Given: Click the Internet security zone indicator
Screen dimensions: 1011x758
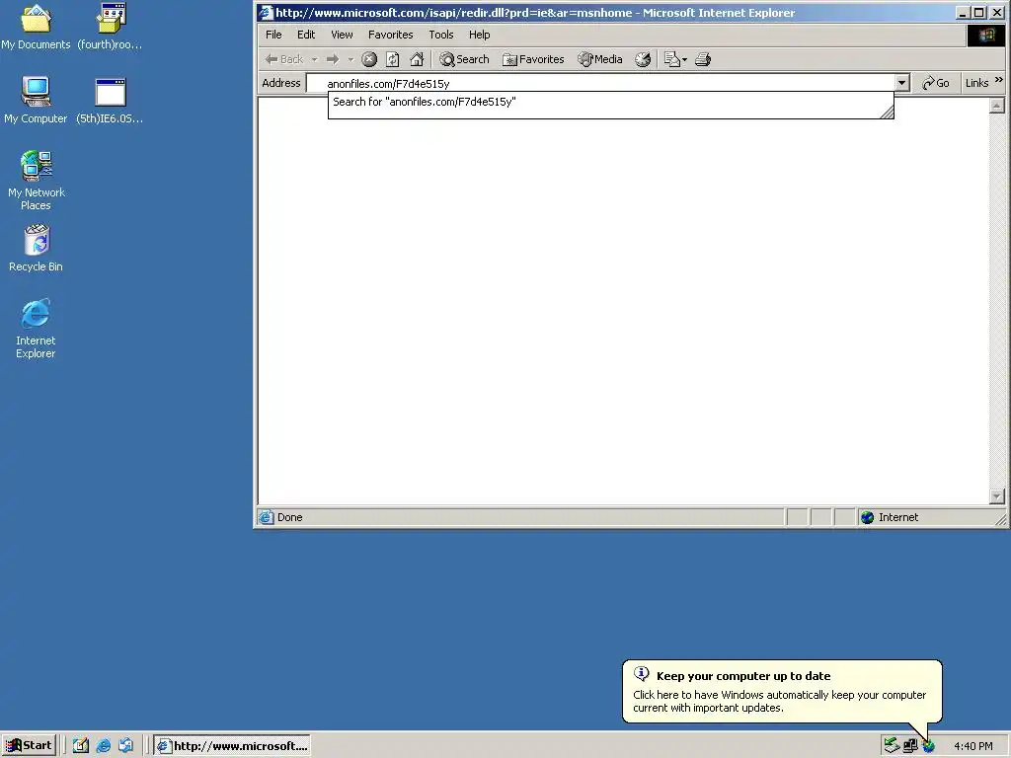Looking at the screenshot, I should tap(890, 517).
